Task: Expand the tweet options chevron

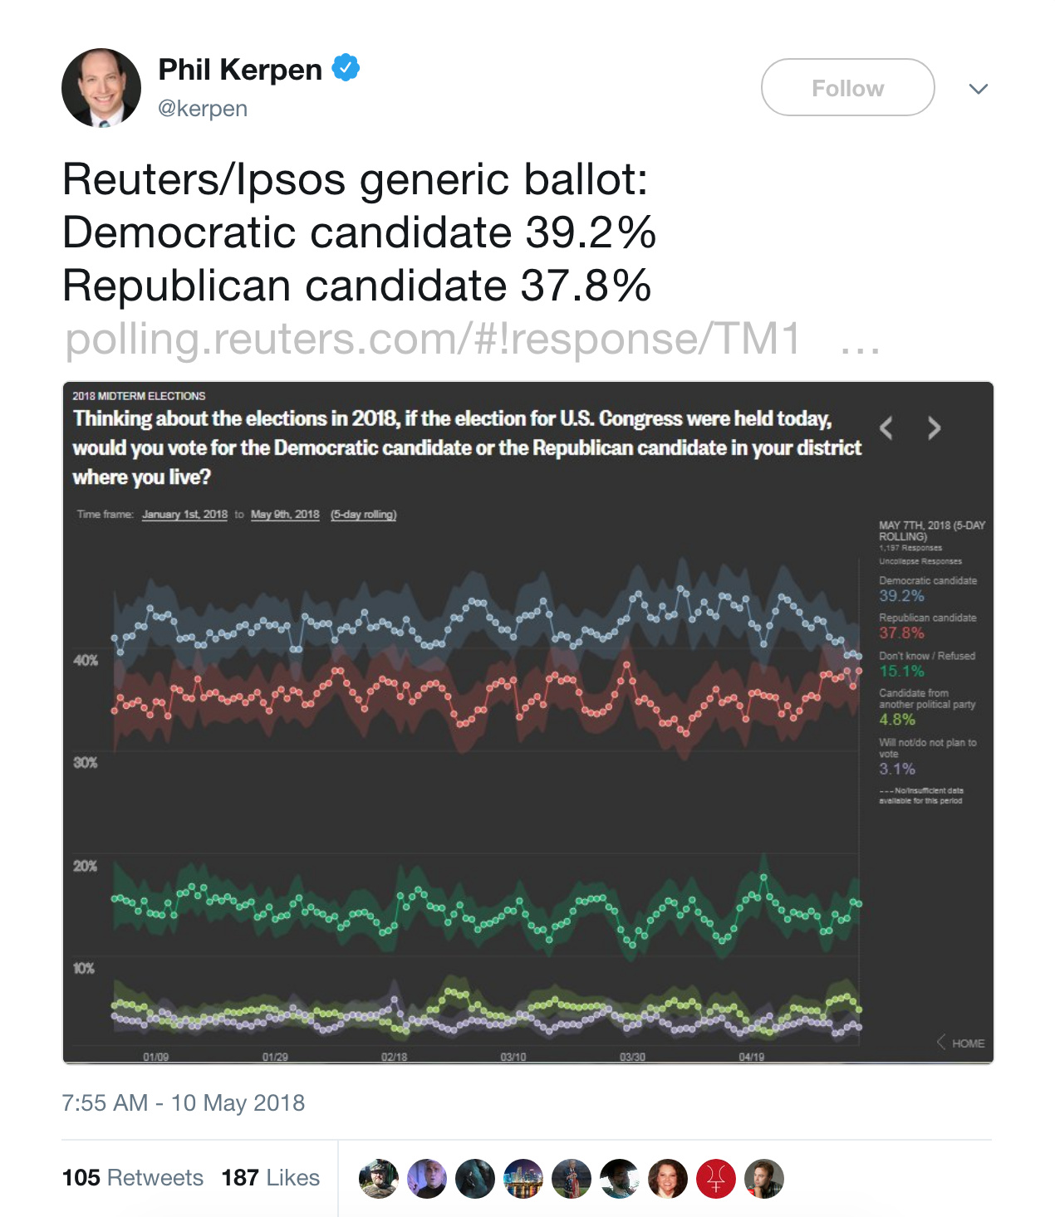Action: tap(978, 89)
